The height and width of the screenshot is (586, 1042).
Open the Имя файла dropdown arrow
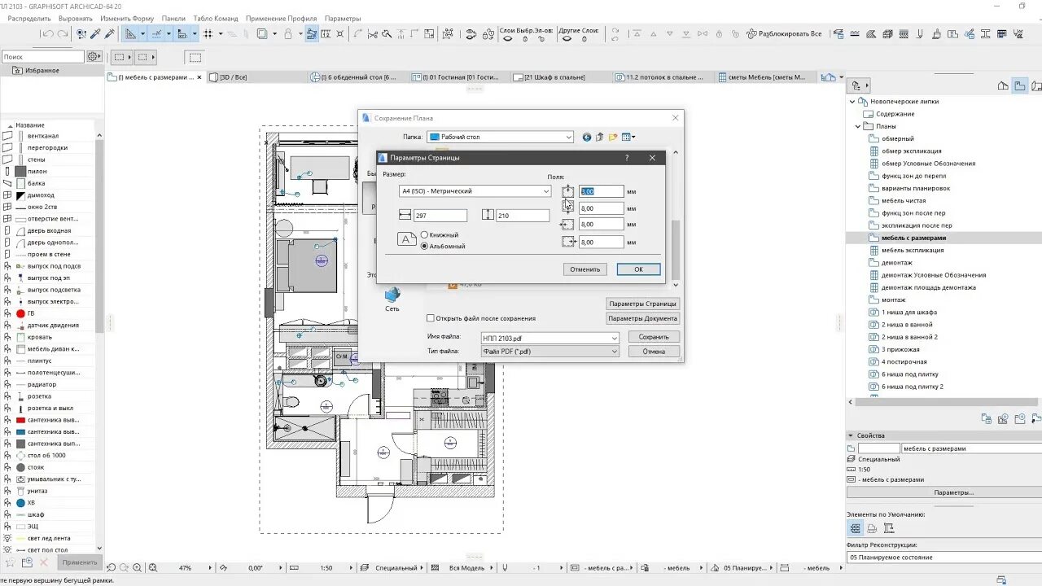(x=615, y=338)
